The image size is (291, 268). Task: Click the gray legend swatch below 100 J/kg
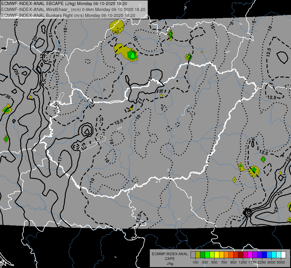[x=193, y=255]
